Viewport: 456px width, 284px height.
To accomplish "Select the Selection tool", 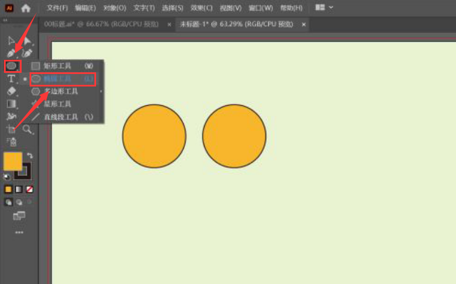I will pyautogui.click(x=11, y=41).
